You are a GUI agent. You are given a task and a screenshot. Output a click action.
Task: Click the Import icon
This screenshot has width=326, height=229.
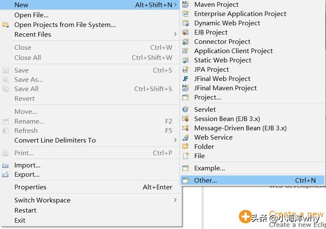pyautogui.click(x=5, y=165)
